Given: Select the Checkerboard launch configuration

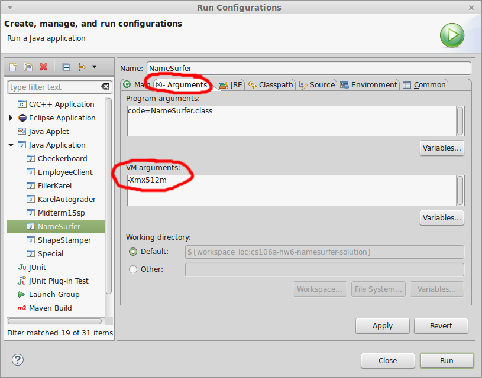Looking at the screenshot, I should 62,159.
